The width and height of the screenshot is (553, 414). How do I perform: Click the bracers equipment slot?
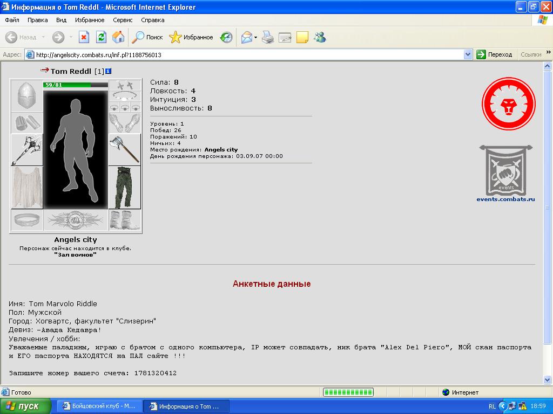27,123
